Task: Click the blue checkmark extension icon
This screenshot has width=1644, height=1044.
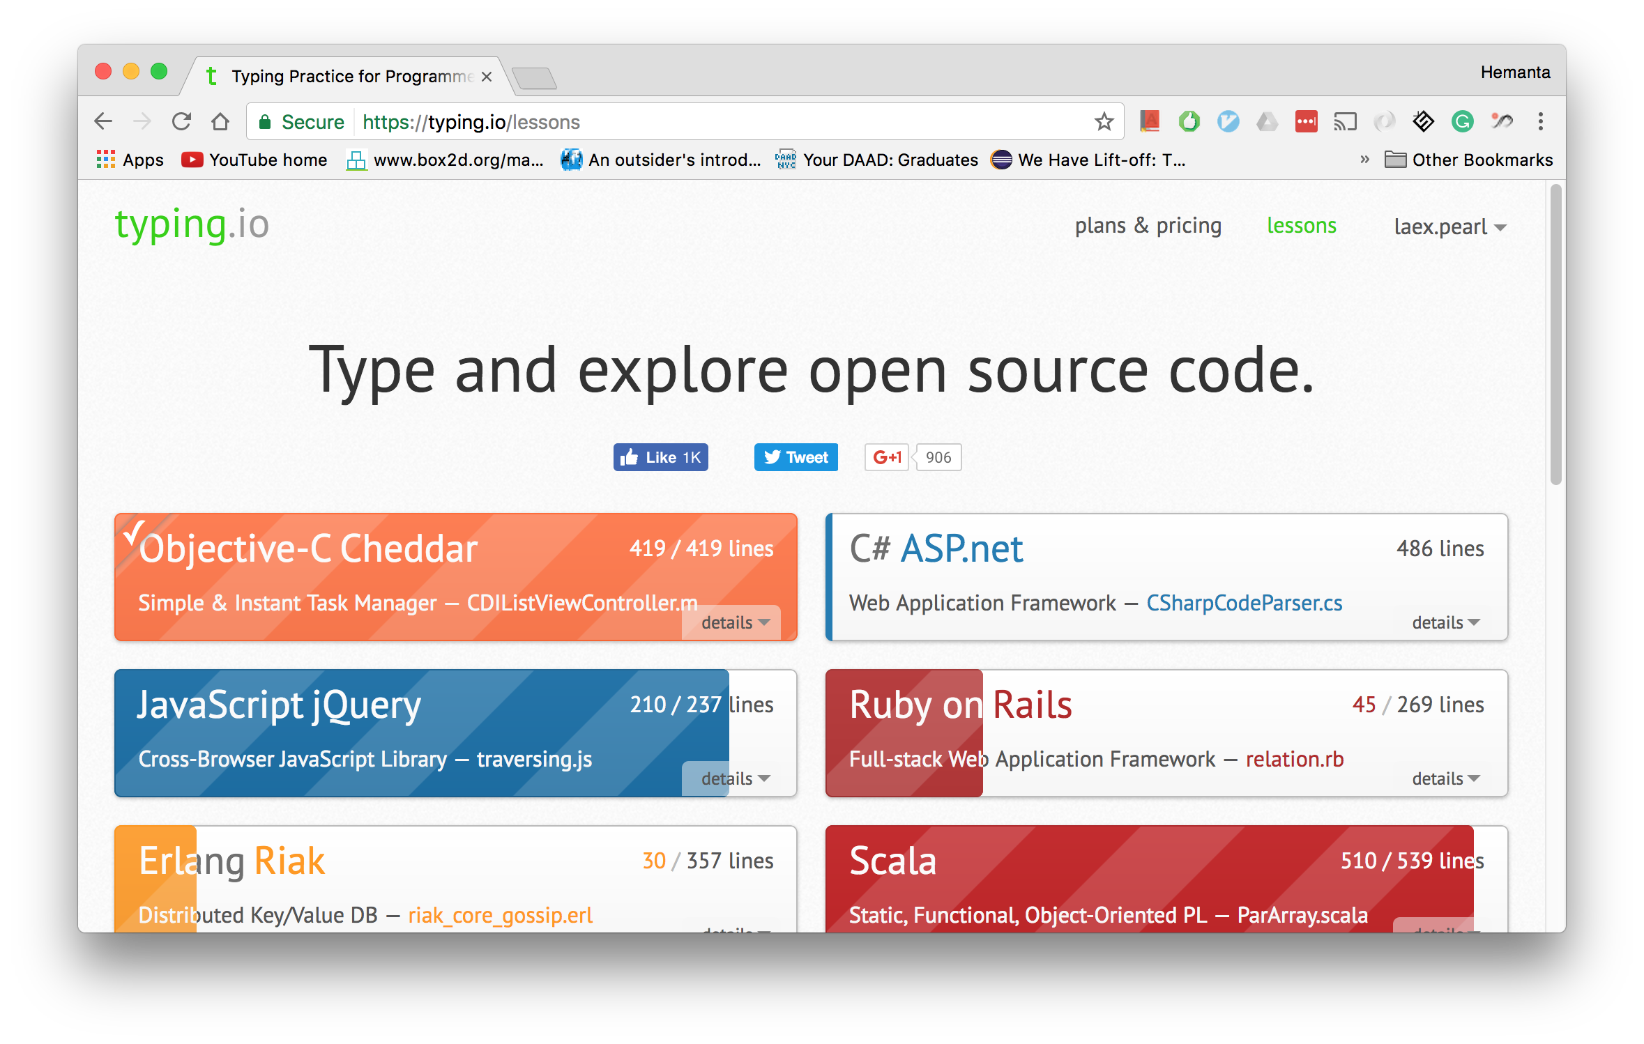Action: 1228,122
